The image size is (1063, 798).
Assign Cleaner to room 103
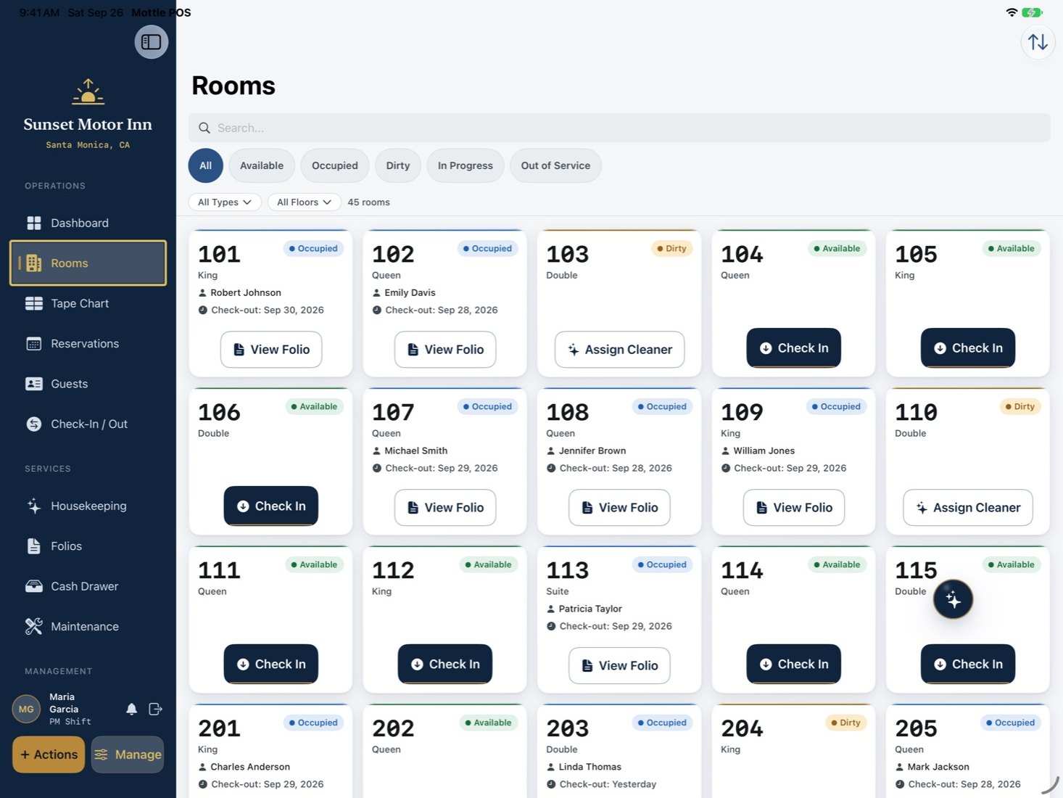click(620, 350)
